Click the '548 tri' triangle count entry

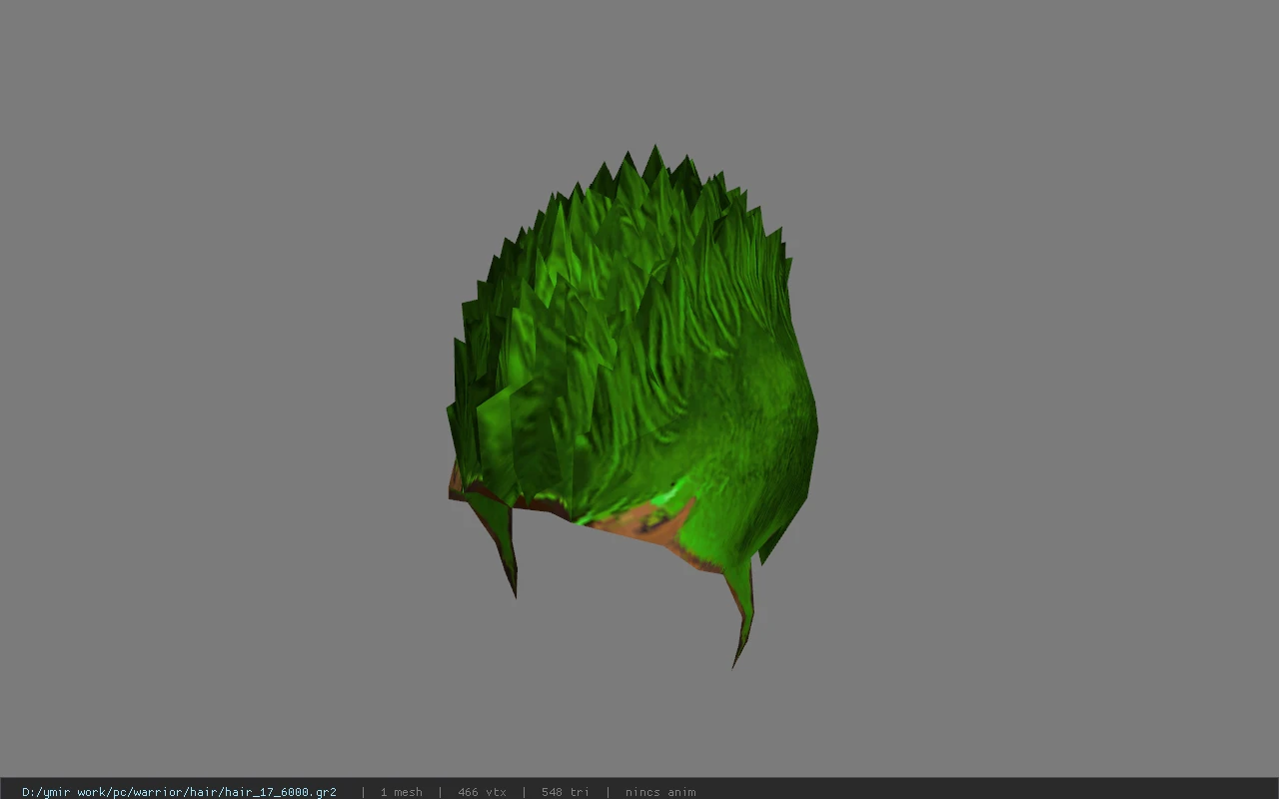tap(565, 792)
